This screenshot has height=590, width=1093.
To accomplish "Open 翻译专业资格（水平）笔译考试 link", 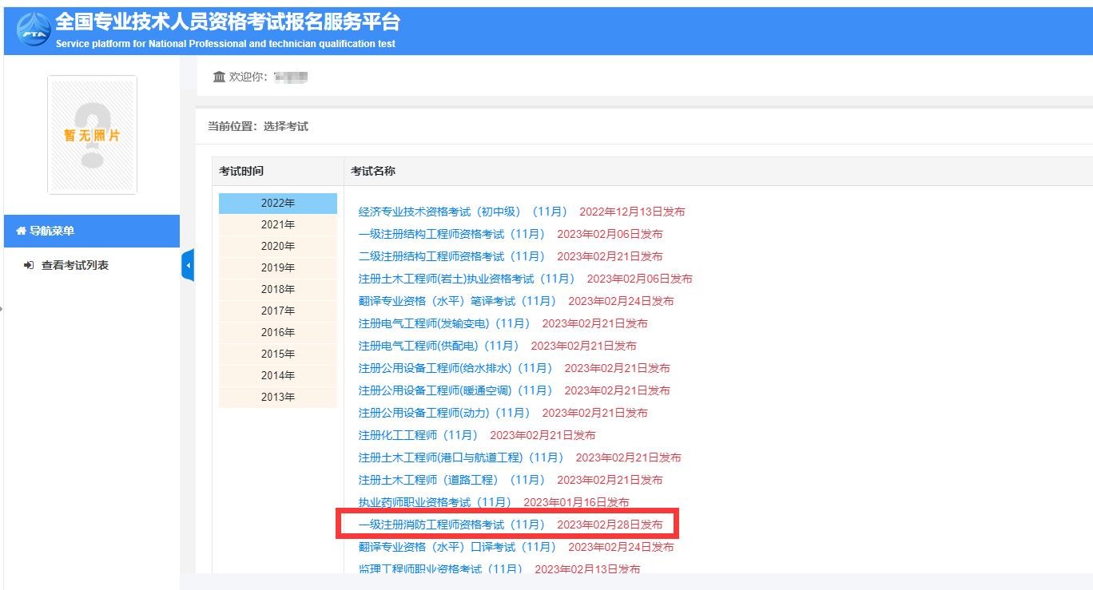I will 457,301.
